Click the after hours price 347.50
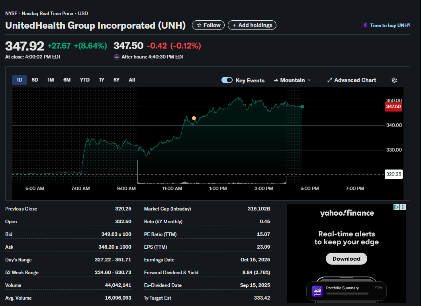The height and width of the screenshot is (306, 421). [x=128, y=46]
